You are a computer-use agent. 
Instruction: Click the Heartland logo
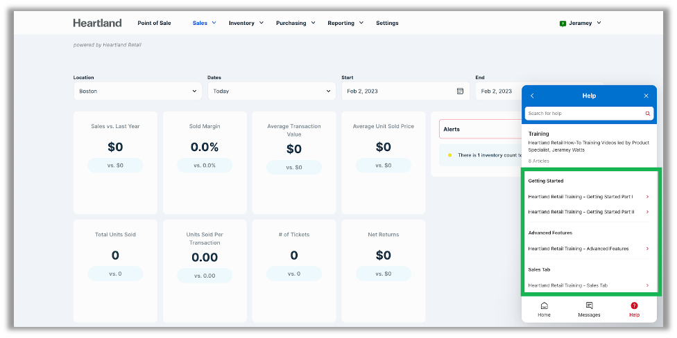97,23
